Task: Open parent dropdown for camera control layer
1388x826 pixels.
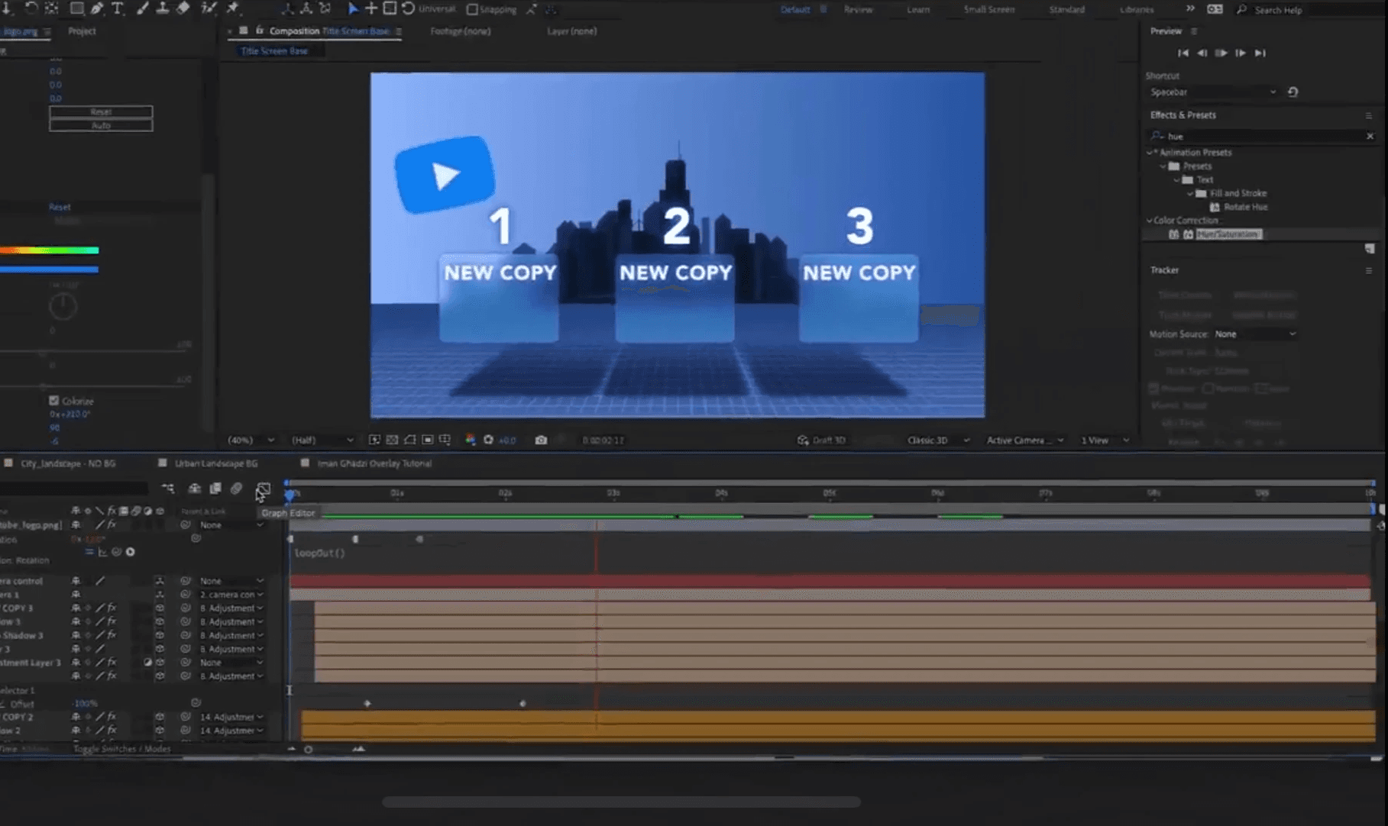Action: coord(231,581)
